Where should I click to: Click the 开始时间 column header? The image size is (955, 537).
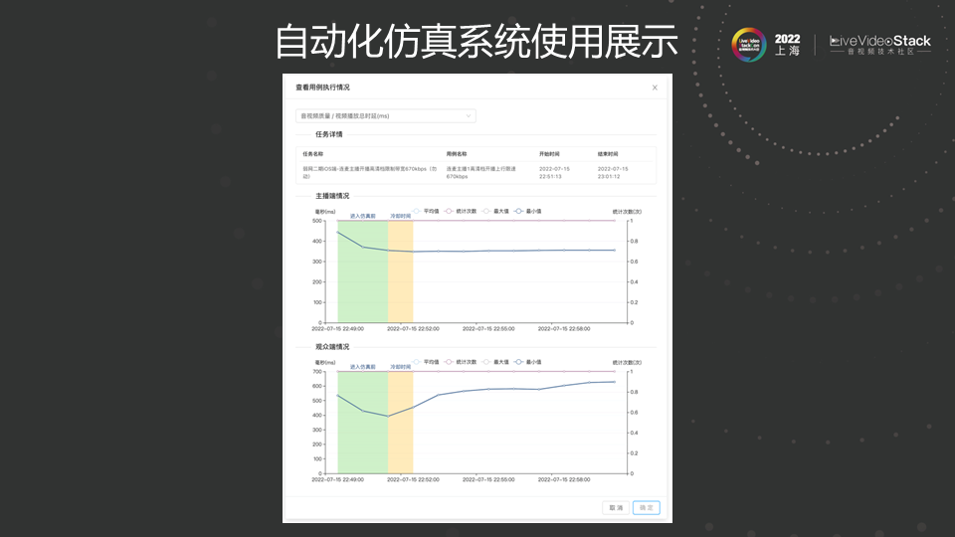point(550,154)
